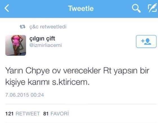
Task: View the 121 retweets count
Action: [x=9, y=114]
